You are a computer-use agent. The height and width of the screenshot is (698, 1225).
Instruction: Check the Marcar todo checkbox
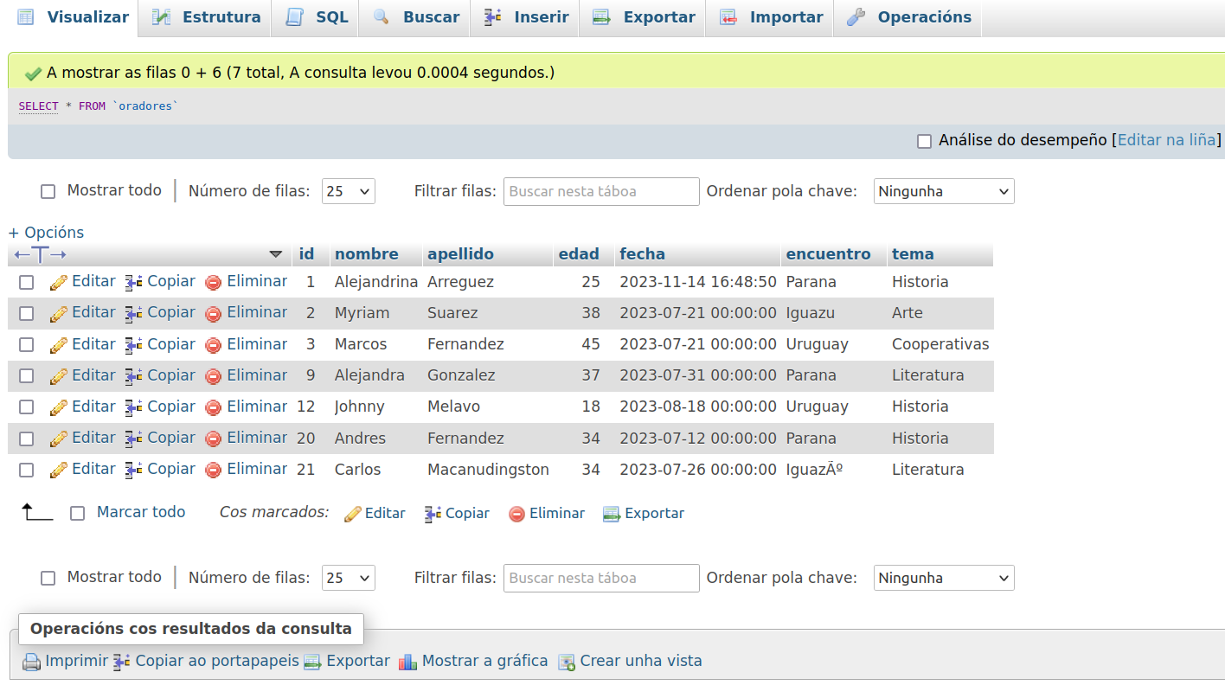pyautogui.click(x=78, y=513)
